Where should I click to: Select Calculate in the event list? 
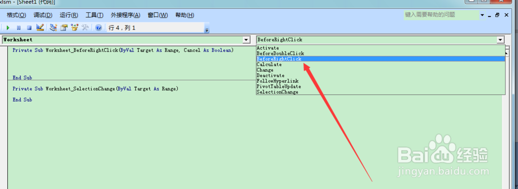click(381, 64)
